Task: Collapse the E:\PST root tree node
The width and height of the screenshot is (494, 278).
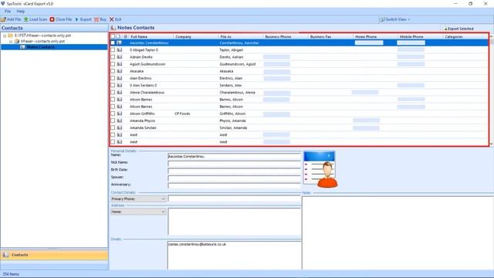Action: pos(5,36)
